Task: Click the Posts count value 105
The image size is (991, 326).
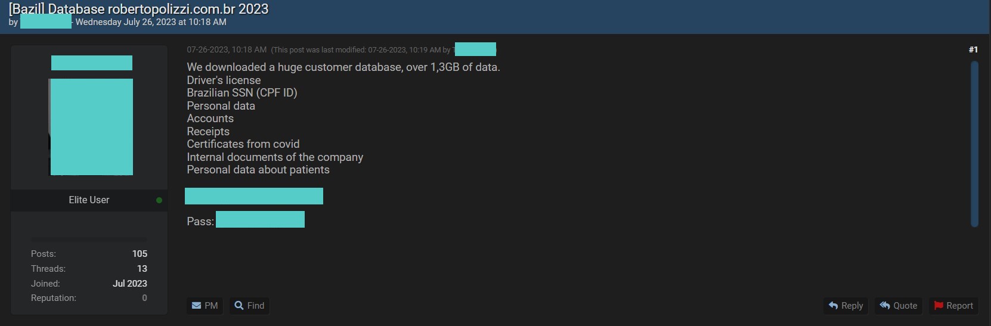Action: pos(140,254)
